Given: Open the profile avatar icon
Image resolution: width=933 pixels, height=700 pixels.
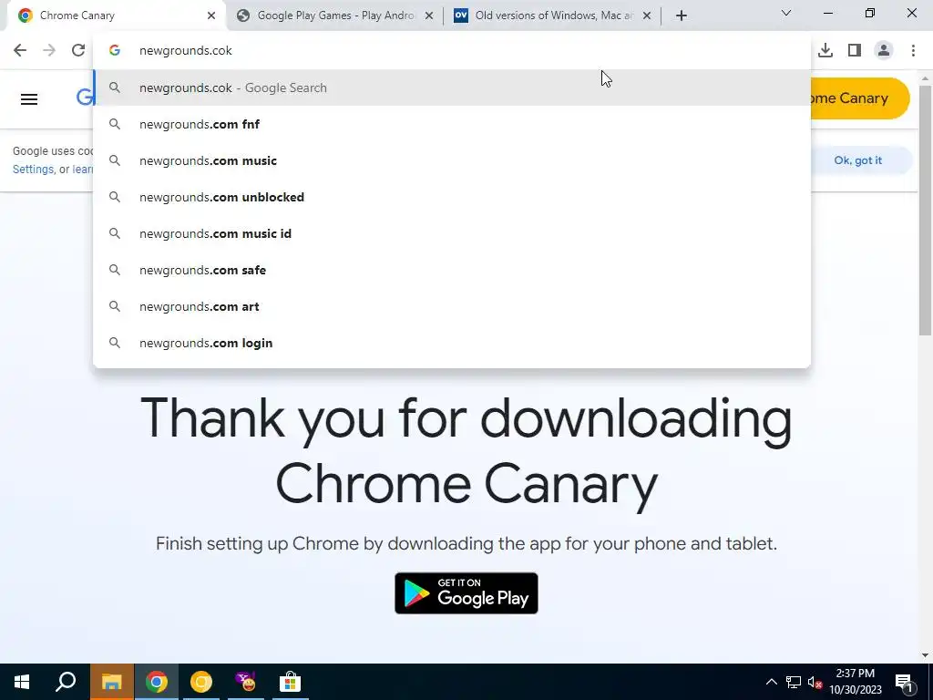Looking at the screenshot, I should coord(884,50).
